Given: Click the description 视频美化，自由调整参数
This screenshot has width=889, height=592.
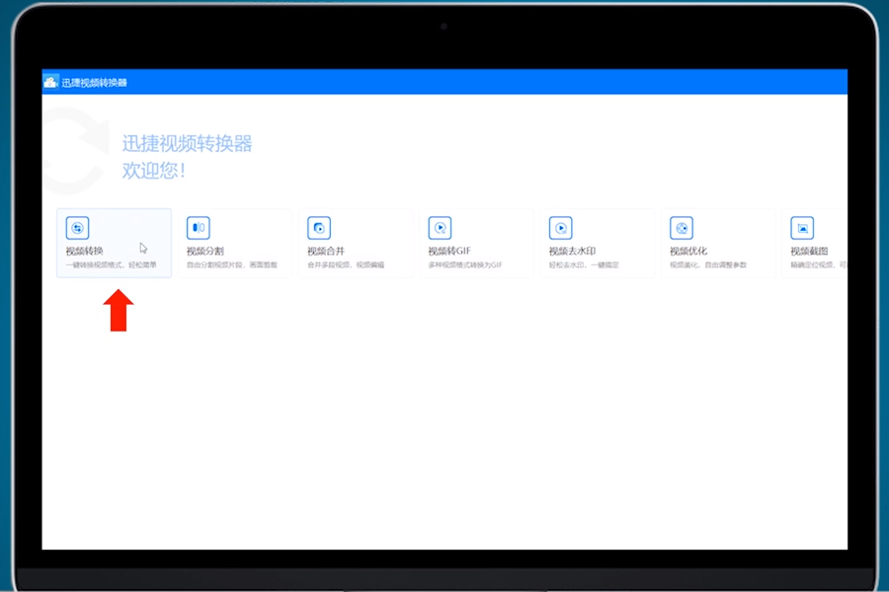Looking at the screenshot, I should 708,264.
